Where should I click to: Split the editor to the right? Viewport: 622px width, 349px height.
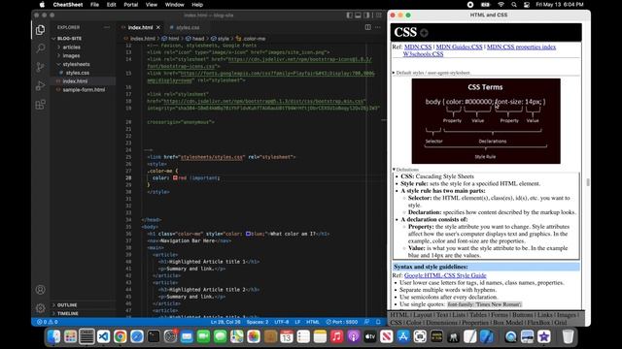pyautogui.click(x=368, y=27)
